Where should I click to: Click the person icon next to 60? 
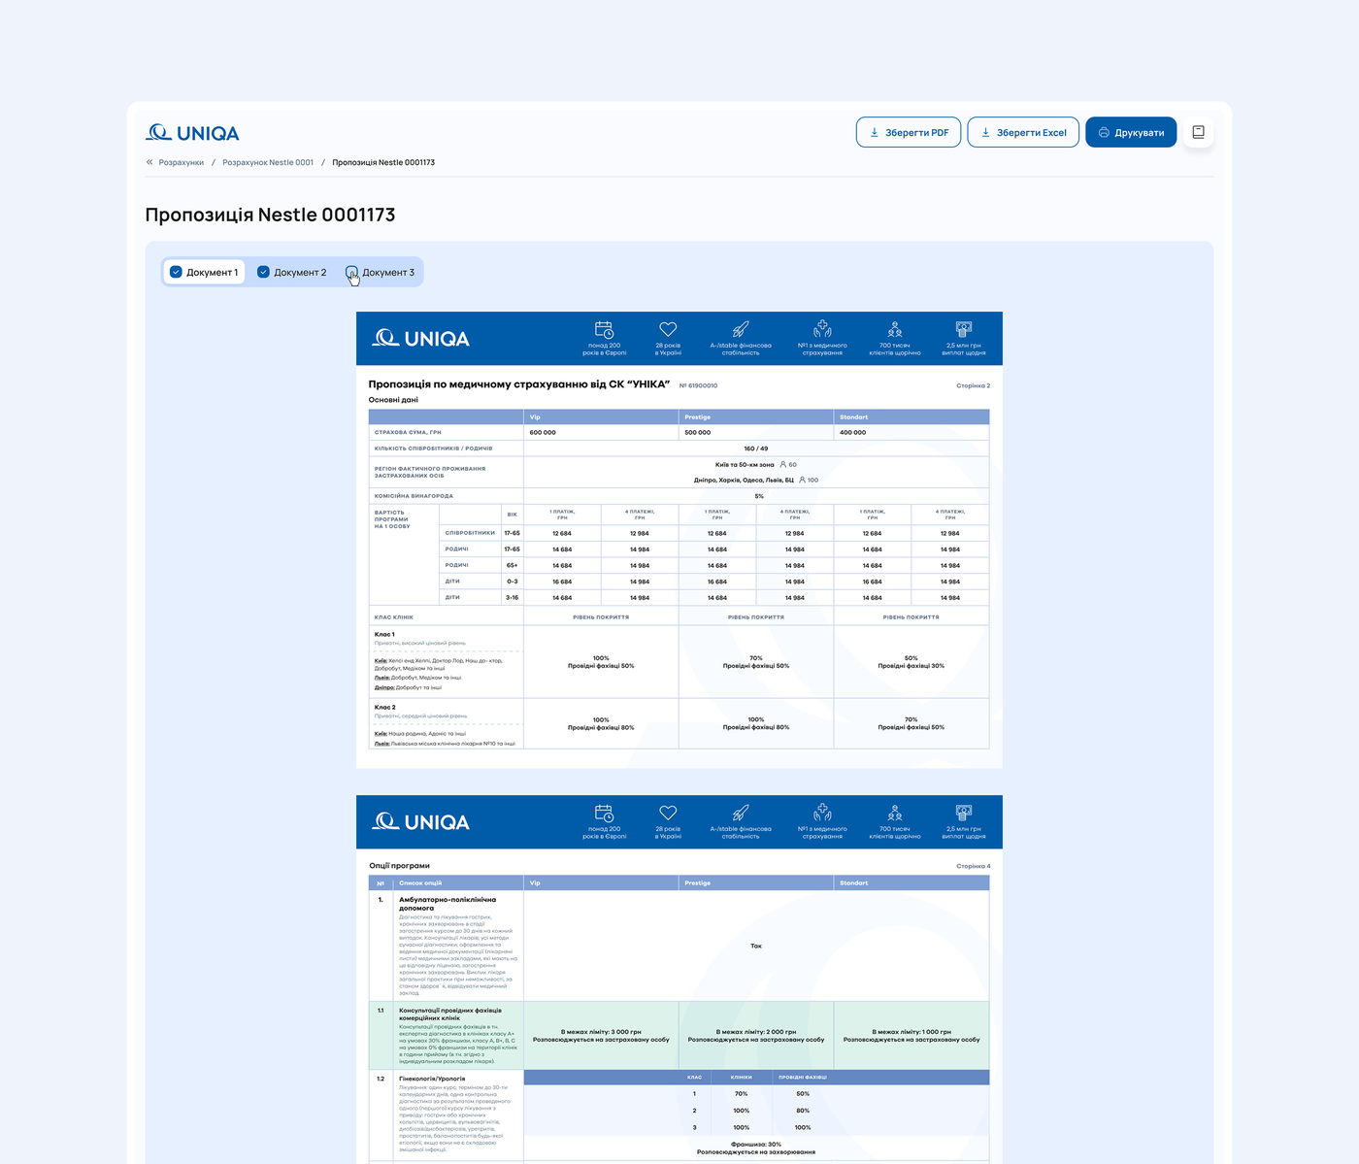[x=783, y=464]
